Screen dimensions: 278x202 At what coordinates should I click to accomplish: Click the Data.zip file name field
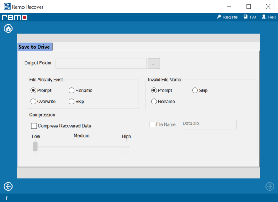(209, 124)
